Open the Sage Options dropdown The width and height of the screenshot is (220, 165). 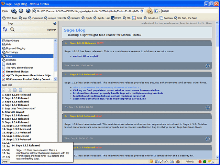coord(52,30)
